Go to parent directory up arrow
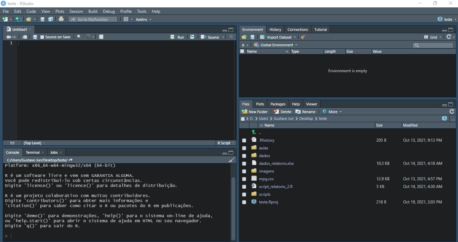458x242 pixels. pyautogui.click(x=254, y=132)
